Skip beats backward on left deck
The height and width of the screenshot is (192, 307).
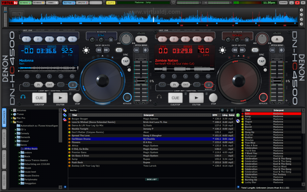click(99, 50)
